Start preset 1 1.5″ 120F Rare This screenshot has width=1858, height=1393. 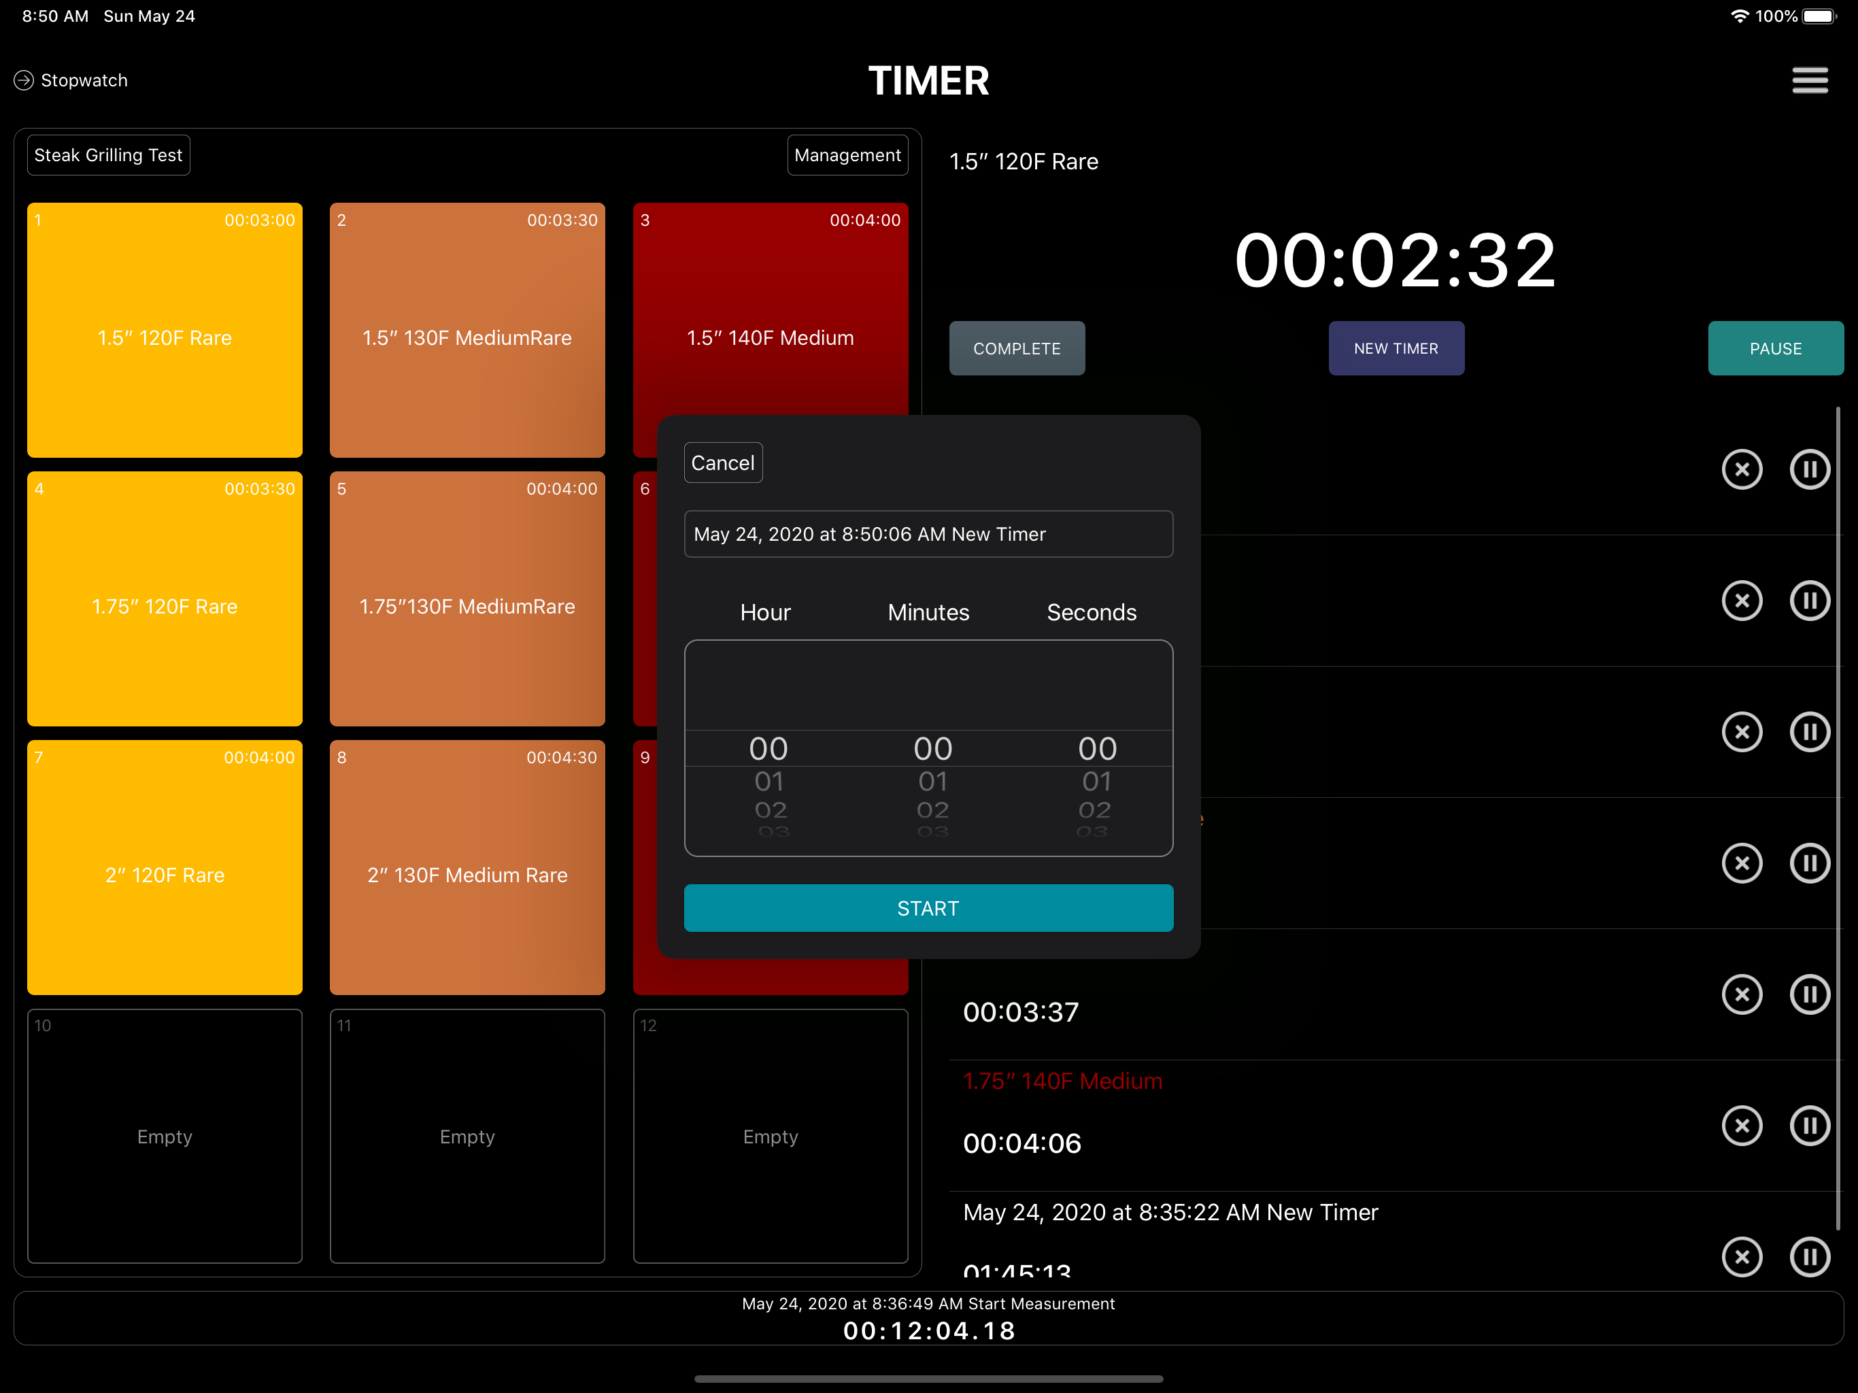click(x=165, y=329)
